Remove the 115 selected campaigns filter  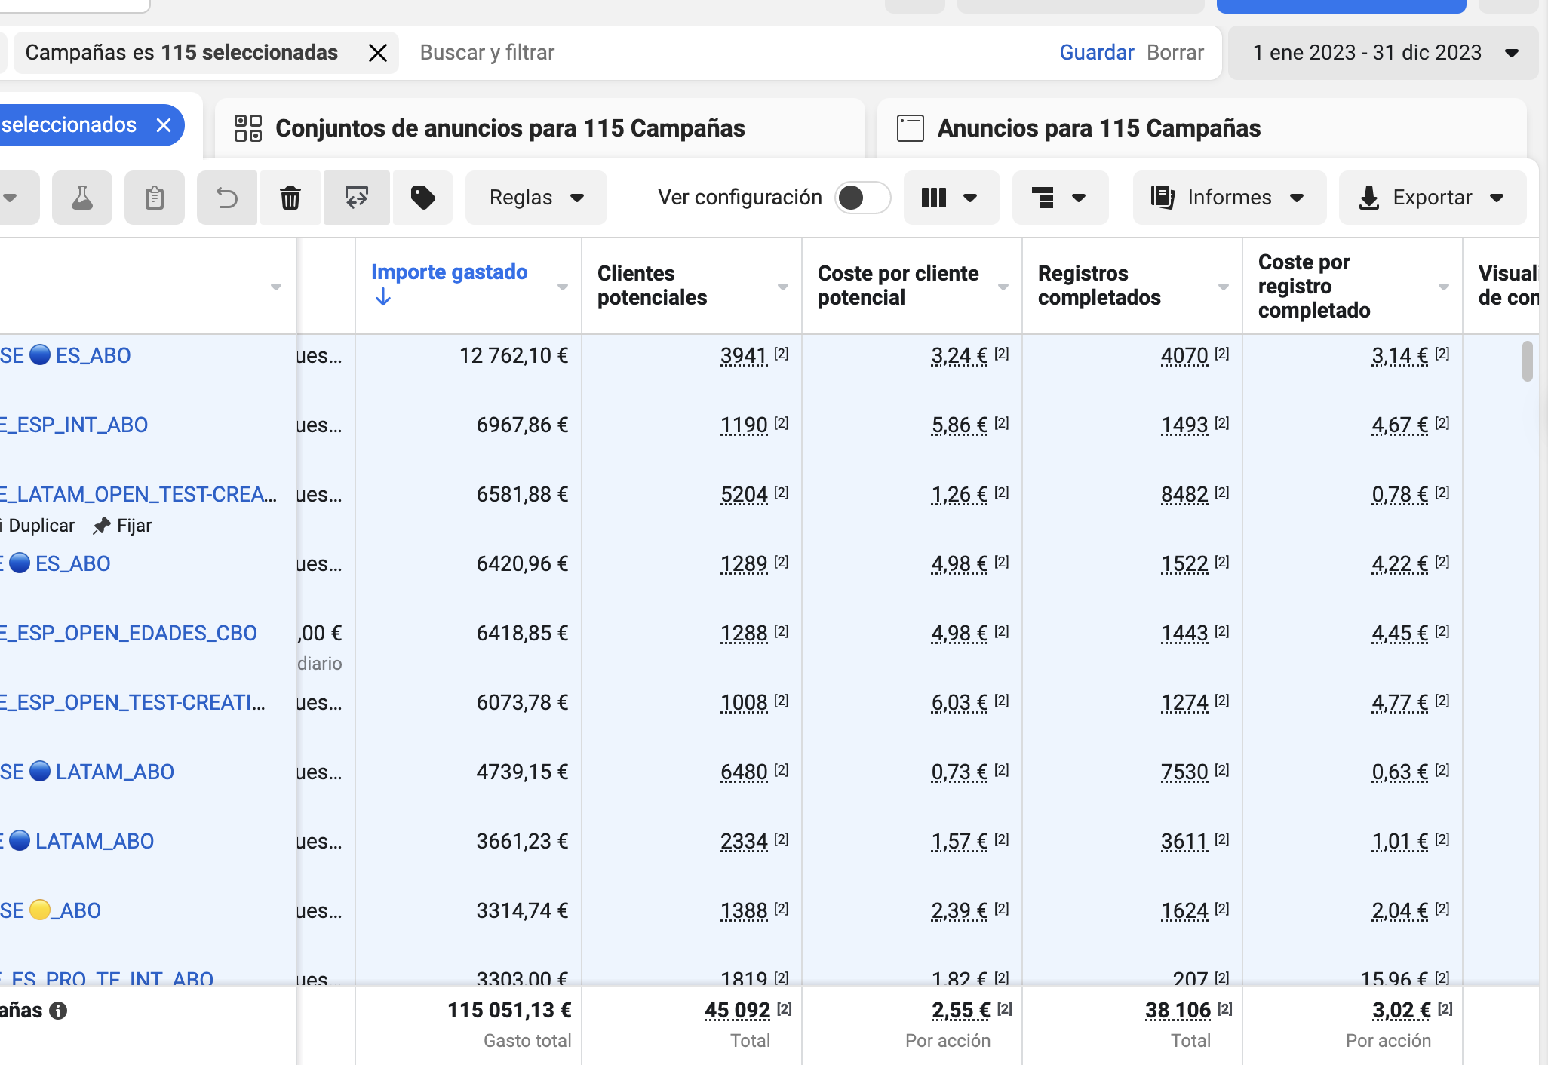click(x=377, y=53)
